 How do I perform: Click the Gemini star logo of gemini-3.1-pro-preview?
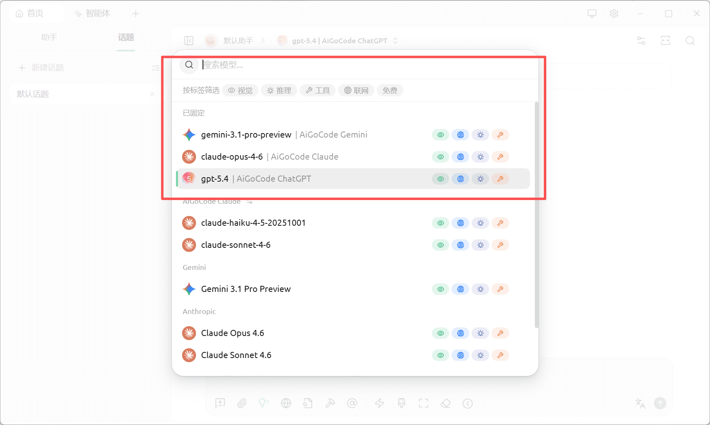(189, 135)
